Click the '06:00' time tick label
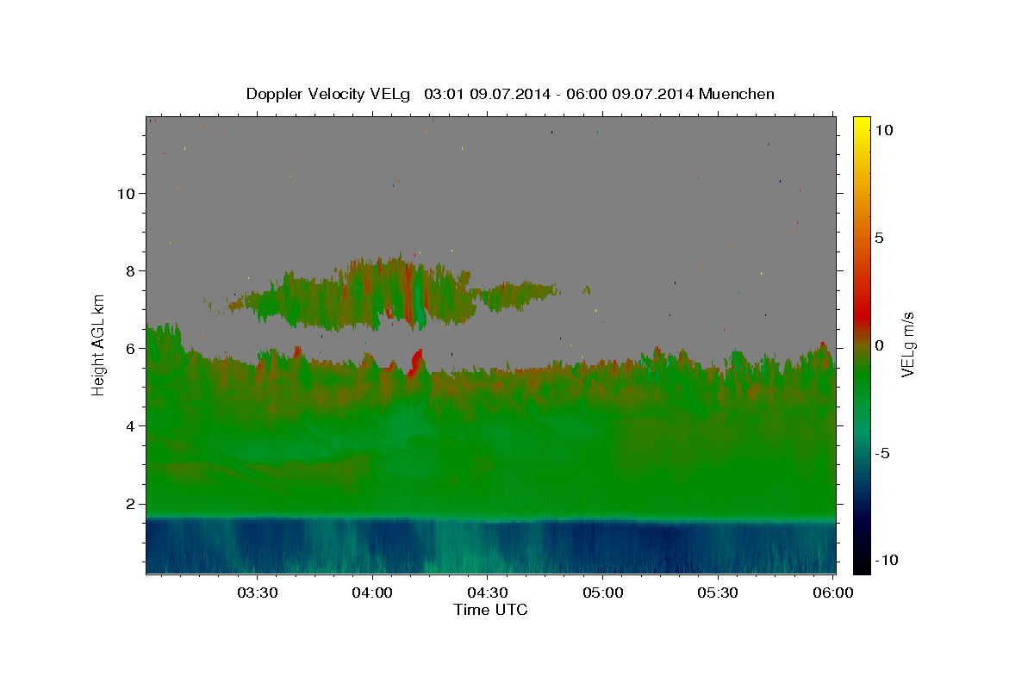Viewport: 1034px width, 689px height. click(x=833, y=593)
